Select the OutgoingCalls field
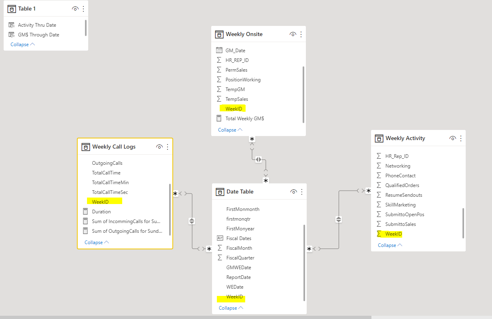 click(107, 163)
